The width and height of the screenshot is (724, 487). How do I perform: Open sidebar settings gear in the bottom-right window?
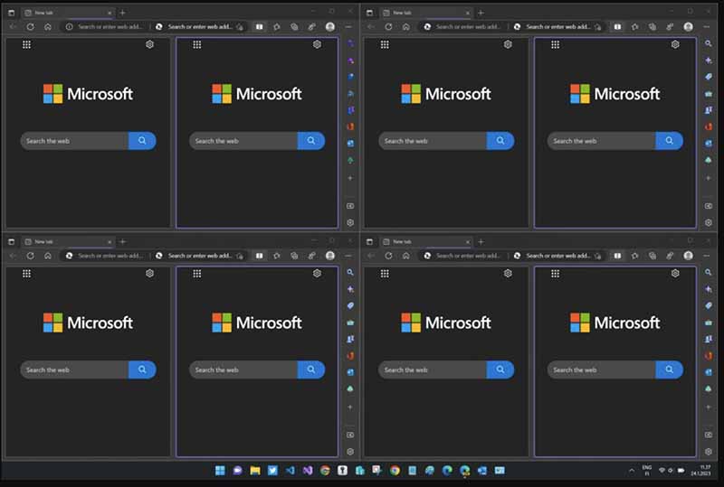pos(709,452)
